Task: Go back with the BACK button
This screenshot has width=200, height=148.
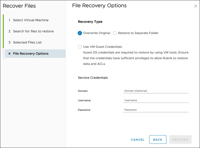Action: [158, 140]
